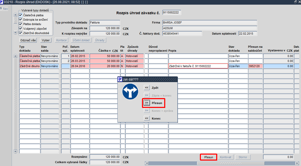Click bottom Přesun button
Screen dimensions: 301x166
[x=209, y=157]
